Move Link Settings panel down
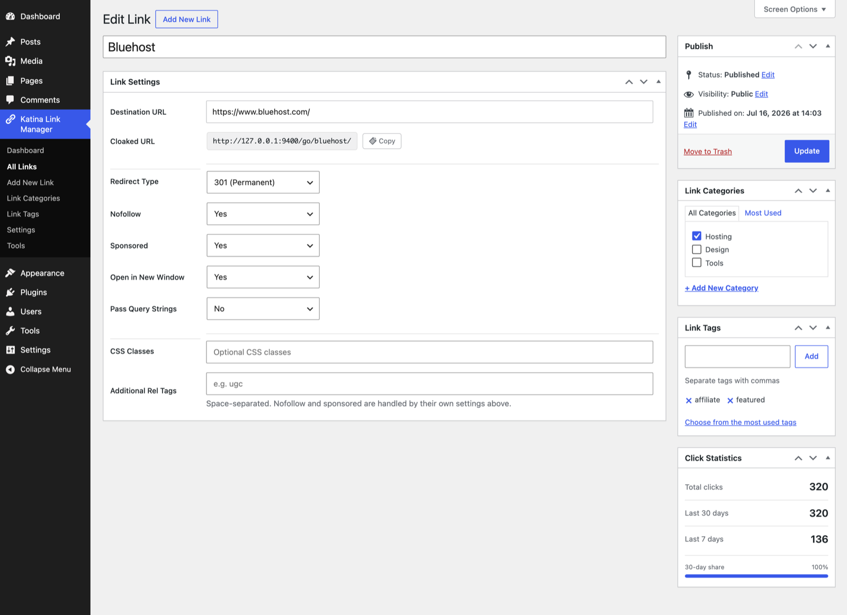 644,82
